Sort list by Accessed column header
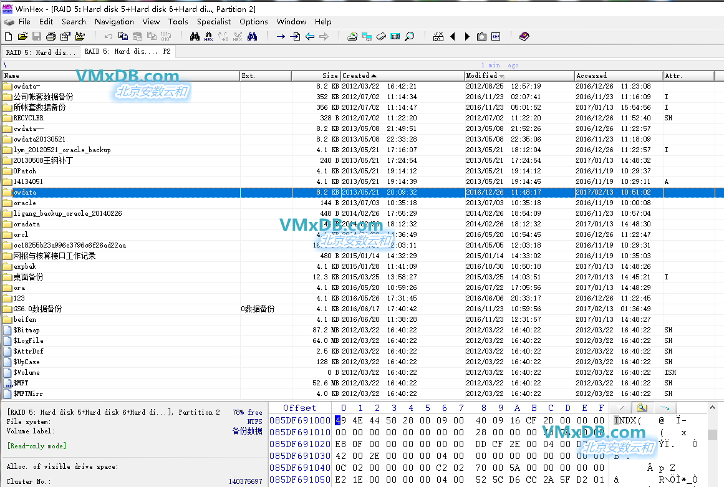The image size is (724, 487). point(619,75)
